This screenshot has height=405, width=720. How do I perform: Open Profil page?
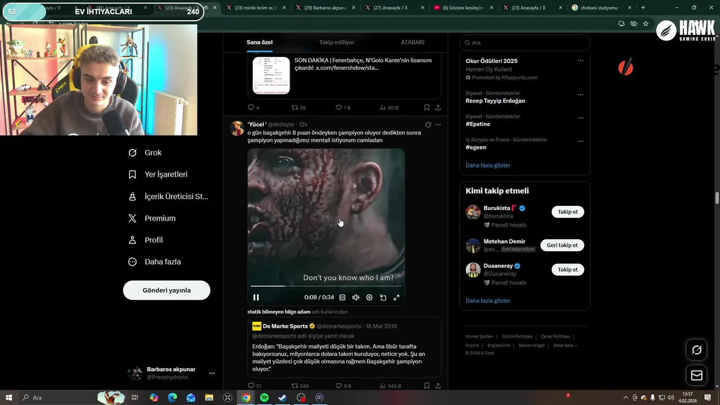[146, 240]
